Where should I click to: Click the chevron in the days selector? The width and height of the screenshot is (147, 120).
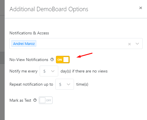click(53, 71)
